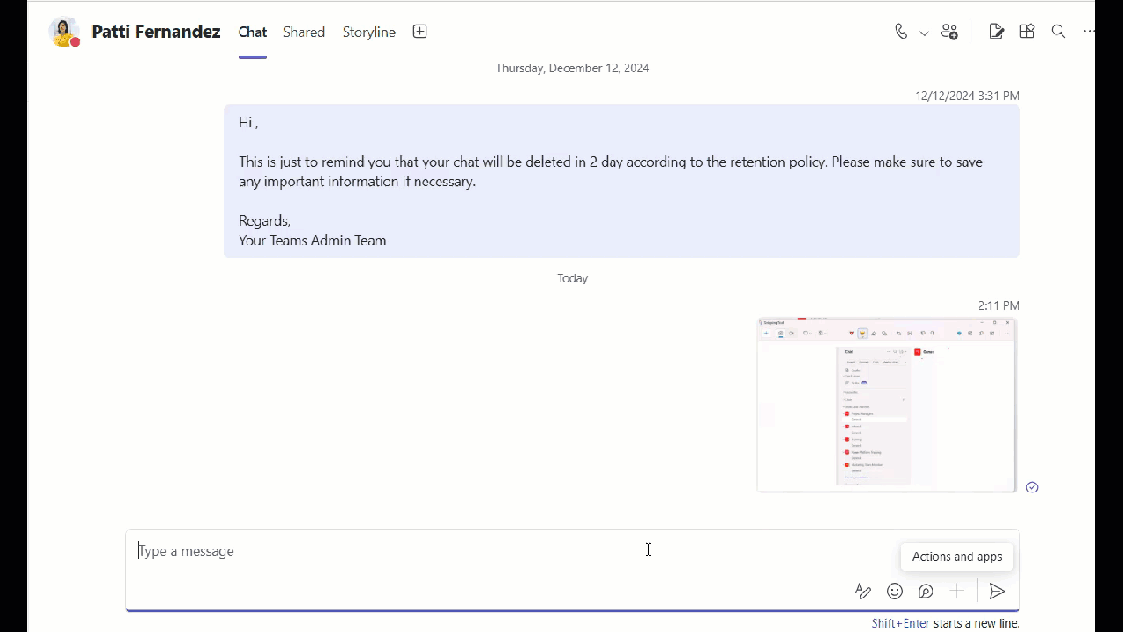The image size is (1123, 632).
Task: Open the emoji picker
Action: [894, 591]
